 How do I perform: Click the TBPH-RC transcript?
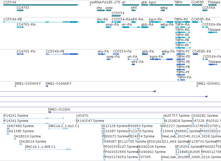tap(182, 22)
